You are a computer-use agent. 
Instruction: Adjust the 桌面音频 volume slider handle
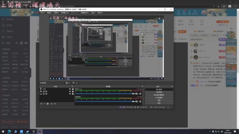(133, 102)
